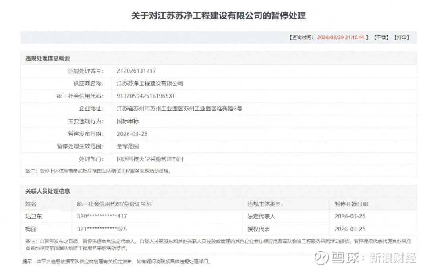
Task: Click the 企业地址 label
Action: (91, 109)
